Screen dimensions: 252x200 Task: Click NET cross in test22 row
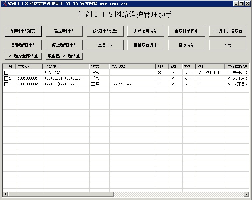(x=200, y=84)
